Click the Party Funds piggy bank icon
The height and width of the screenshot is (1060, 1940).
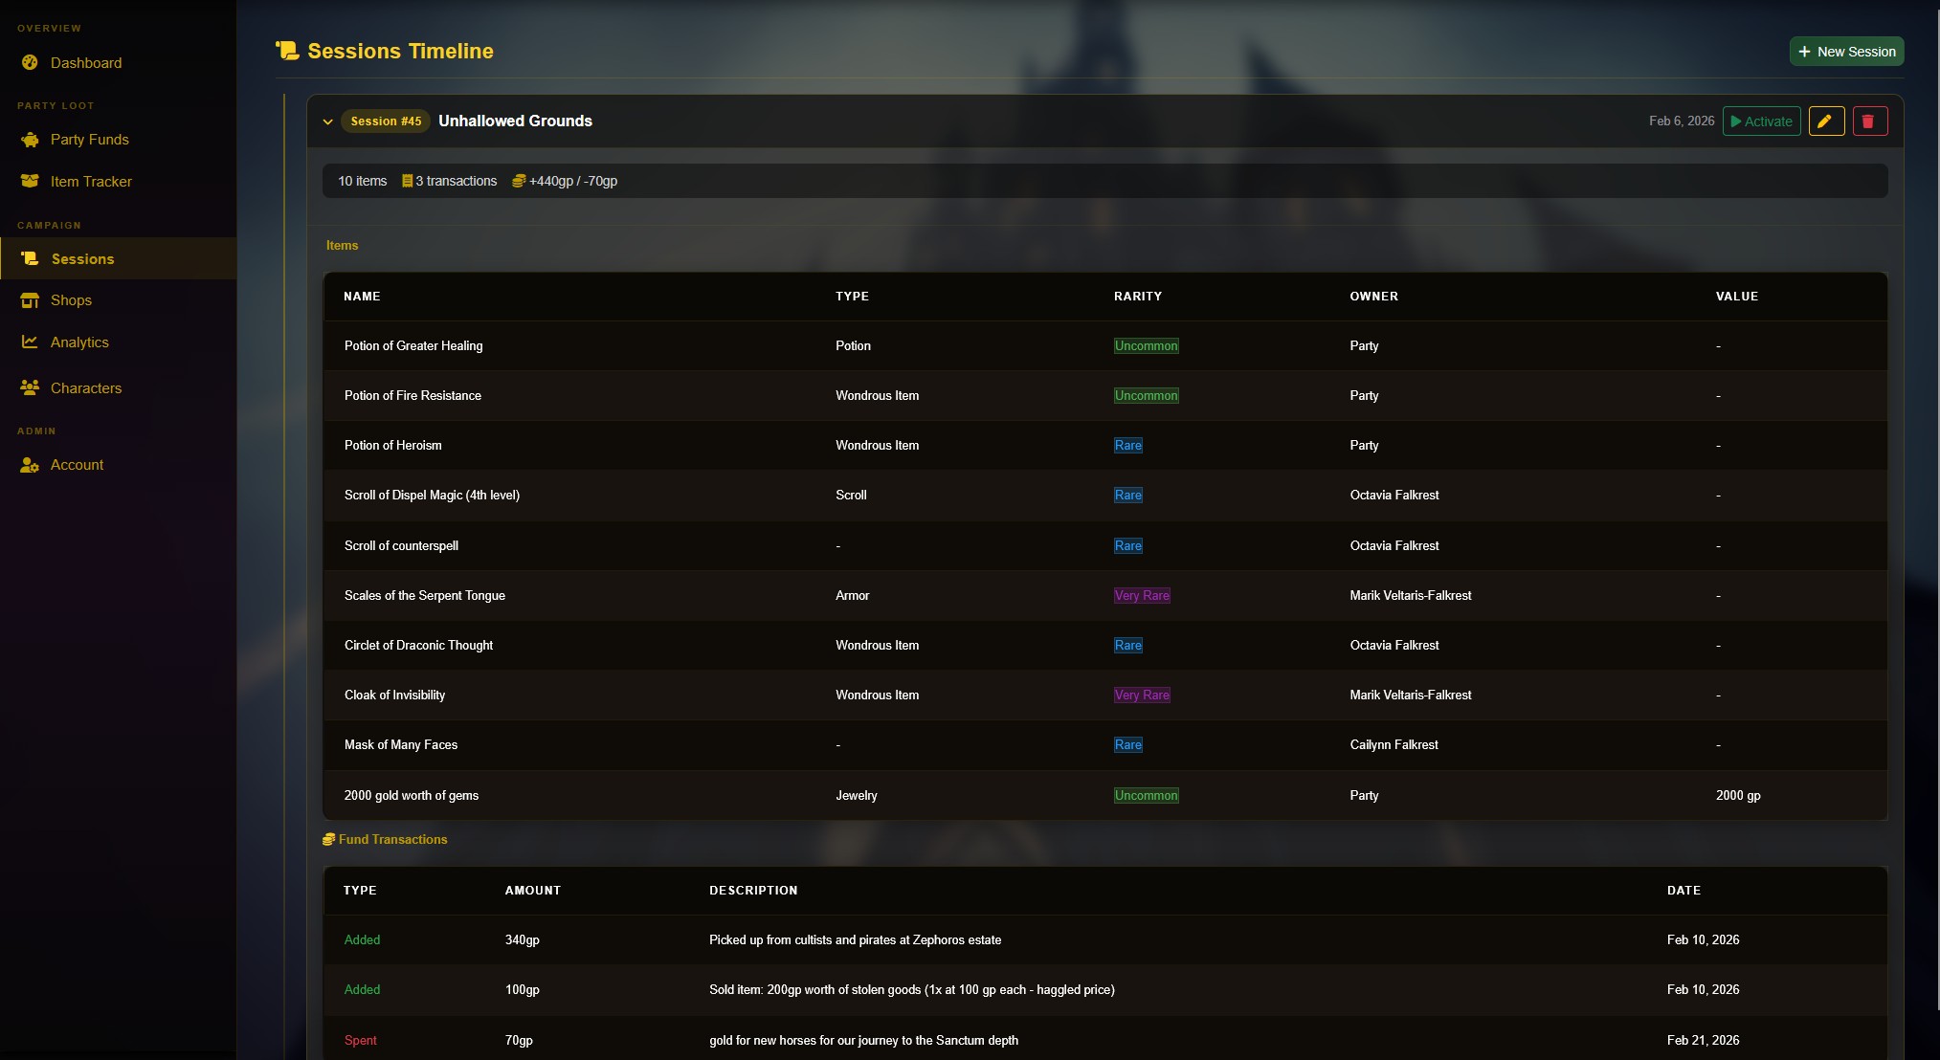tap(30, 140)
